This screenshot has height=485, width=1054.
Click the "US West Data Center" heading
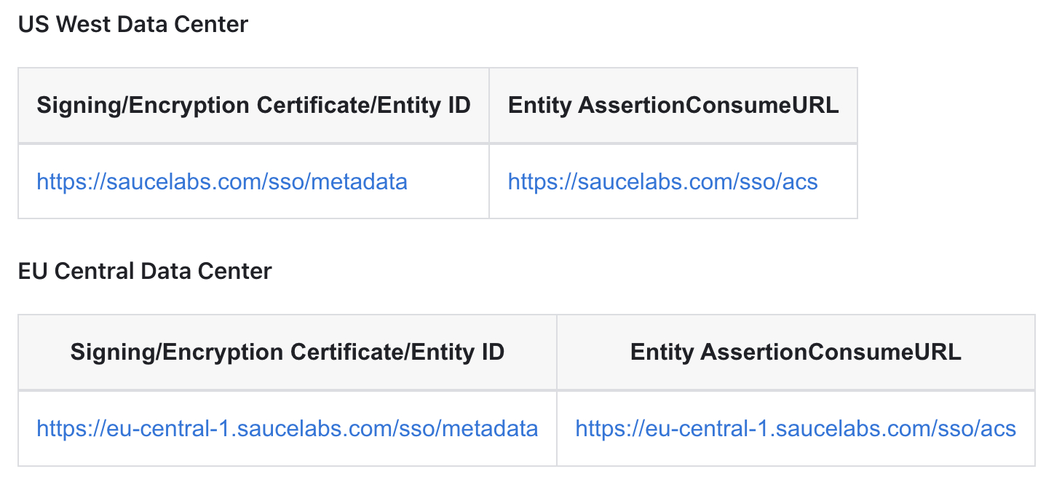point(133,25)
